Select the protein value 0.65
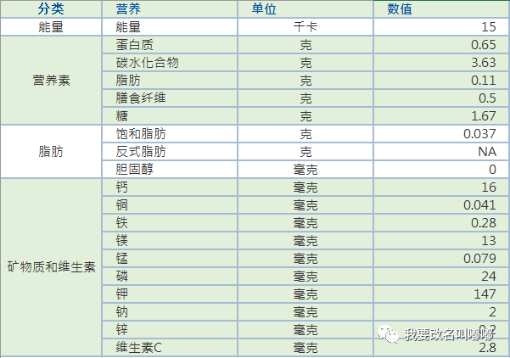 (x=441, y=45)
